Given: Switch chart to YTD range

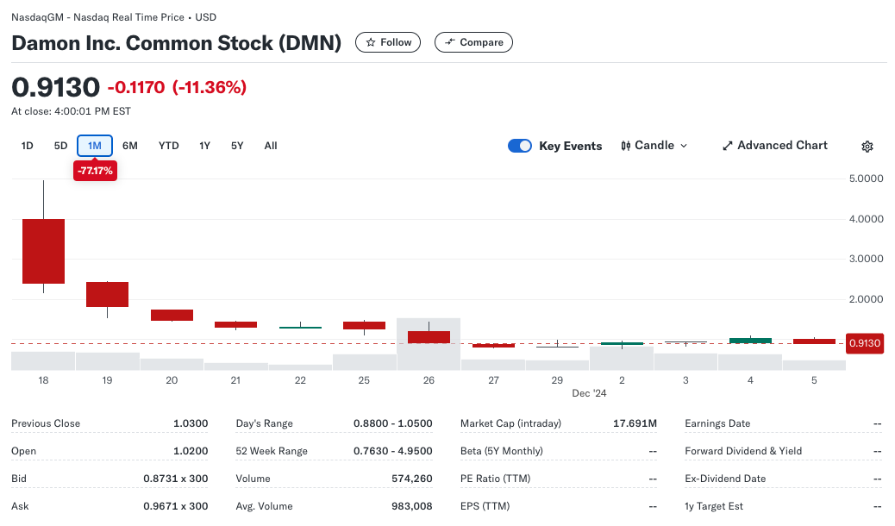Looking at the screenshot, I should click(x=168, y=146).
